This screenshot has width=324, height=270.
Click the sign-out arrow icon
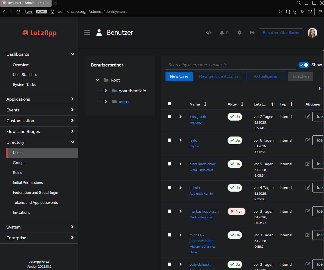click(252, 33)
